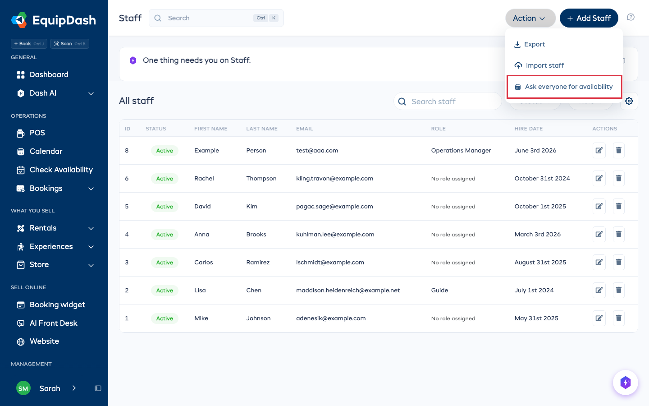
Task: Edit Anna Brooks' staff record
Action: click(599, 234)
